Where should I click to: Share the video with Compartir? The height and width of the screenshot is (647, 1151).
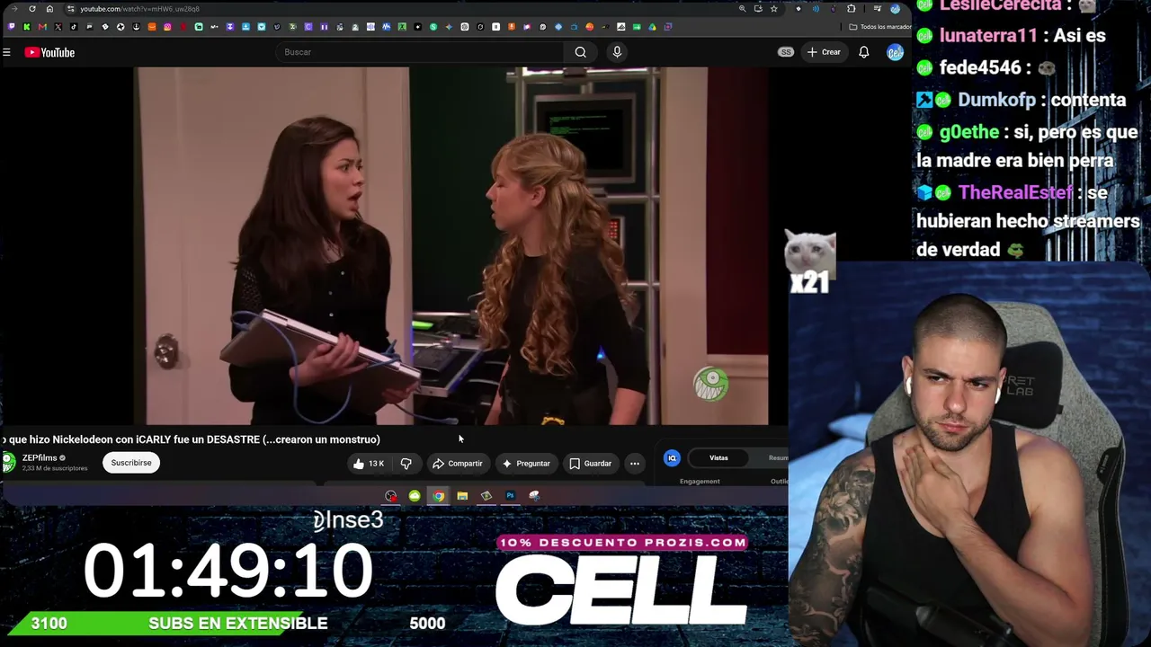pos(457,464)
